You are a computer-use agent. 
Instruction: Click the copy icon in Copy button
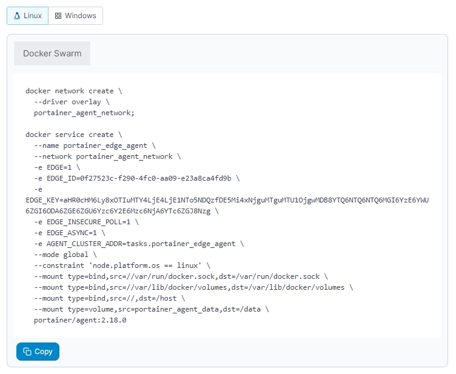pyautogui.click(x=27, y=352)
